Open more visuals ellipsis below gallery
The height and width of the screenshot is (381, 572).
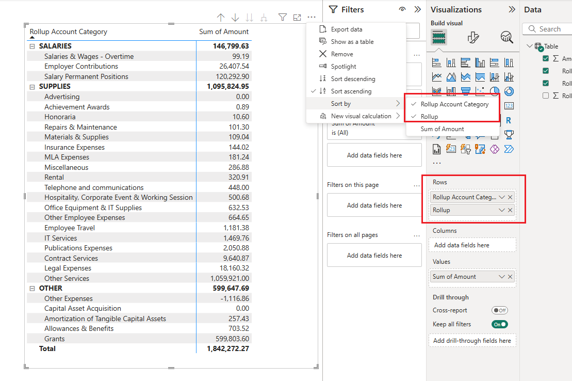pos(437,163)
